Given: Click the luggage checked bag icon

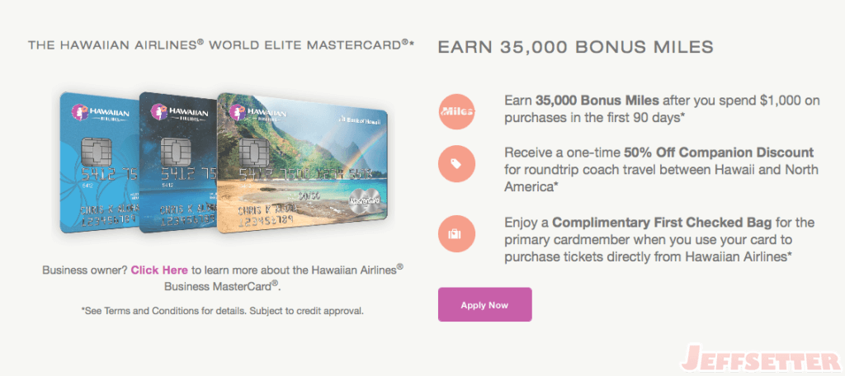Looking at the screenshot, I should (x=456, y=234).
